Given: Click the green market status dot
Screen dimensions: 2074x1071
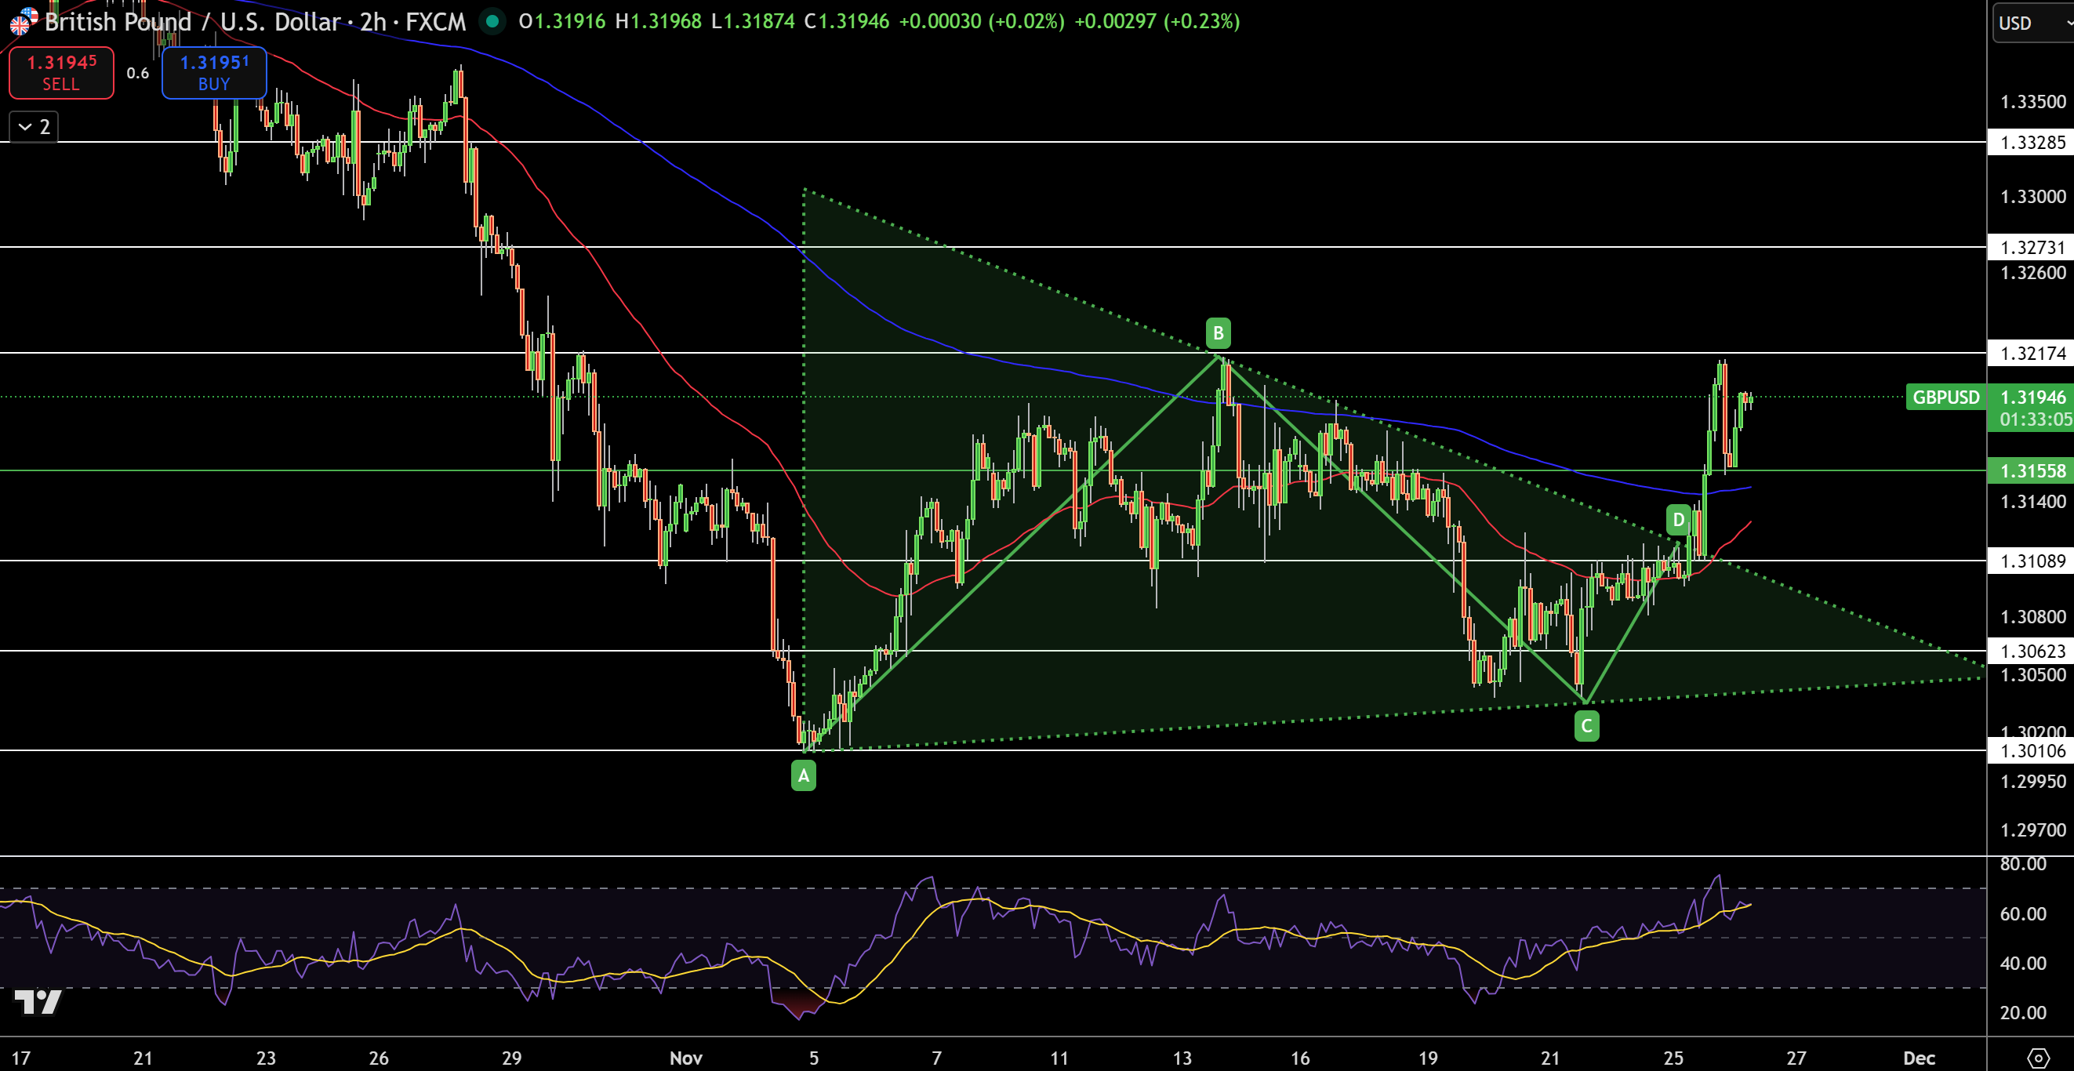Looking at the screenshot, I should pos(492,23).
